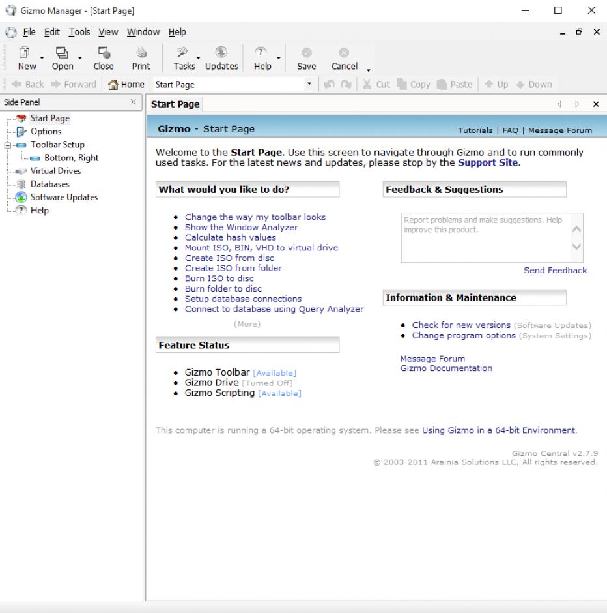Open the Open button dropdown arrow

(x=79, y=58)
